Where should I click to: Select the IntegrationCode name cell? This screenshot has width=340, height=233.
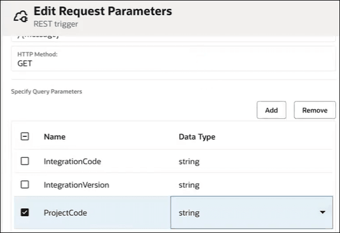click(72, 161)
